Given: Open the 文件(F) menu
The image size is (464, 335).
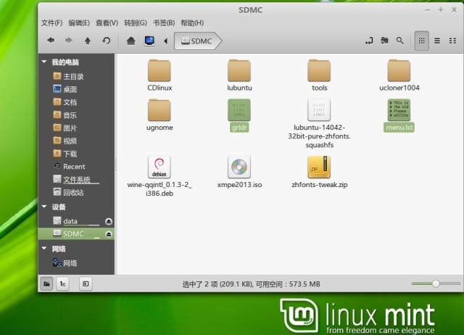Looking at the screenshot, I should pyautogui.click(x=51, y=23).
